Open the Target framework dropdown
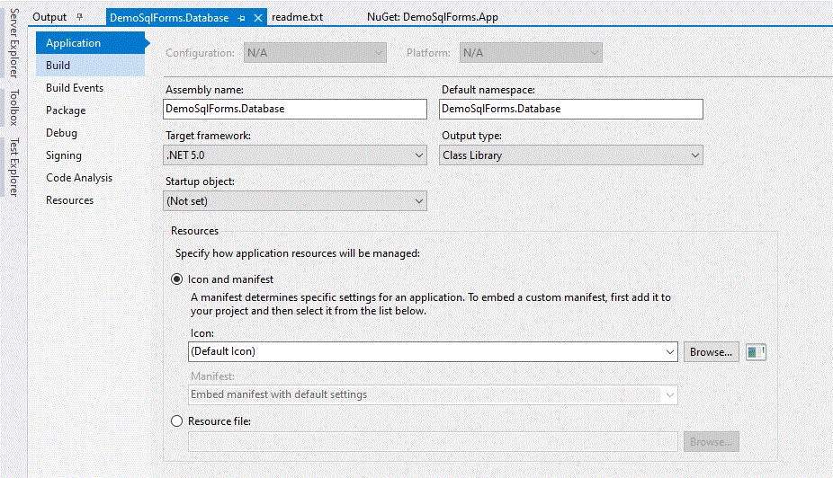Viewport: 833px width, 478px height. (x=295, y=155)
